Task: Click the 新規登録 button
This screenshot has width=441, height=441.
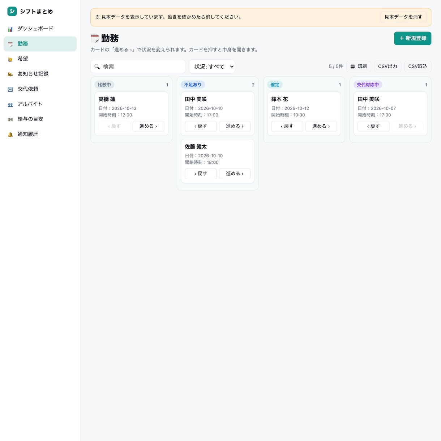Action: click(x=412, y=38)
